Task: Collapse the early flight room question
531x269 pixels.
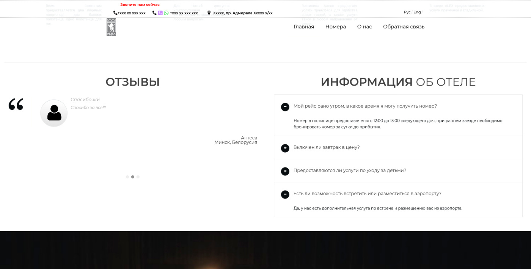Action: pyautogui.click(x=285, y=107)
